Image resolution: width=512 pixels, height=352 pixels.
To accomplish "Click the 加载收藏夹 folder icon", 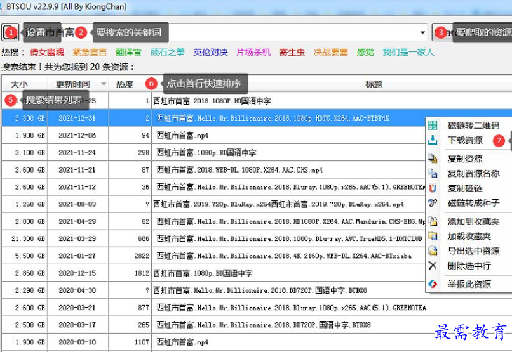I will (x=433, y=236).
